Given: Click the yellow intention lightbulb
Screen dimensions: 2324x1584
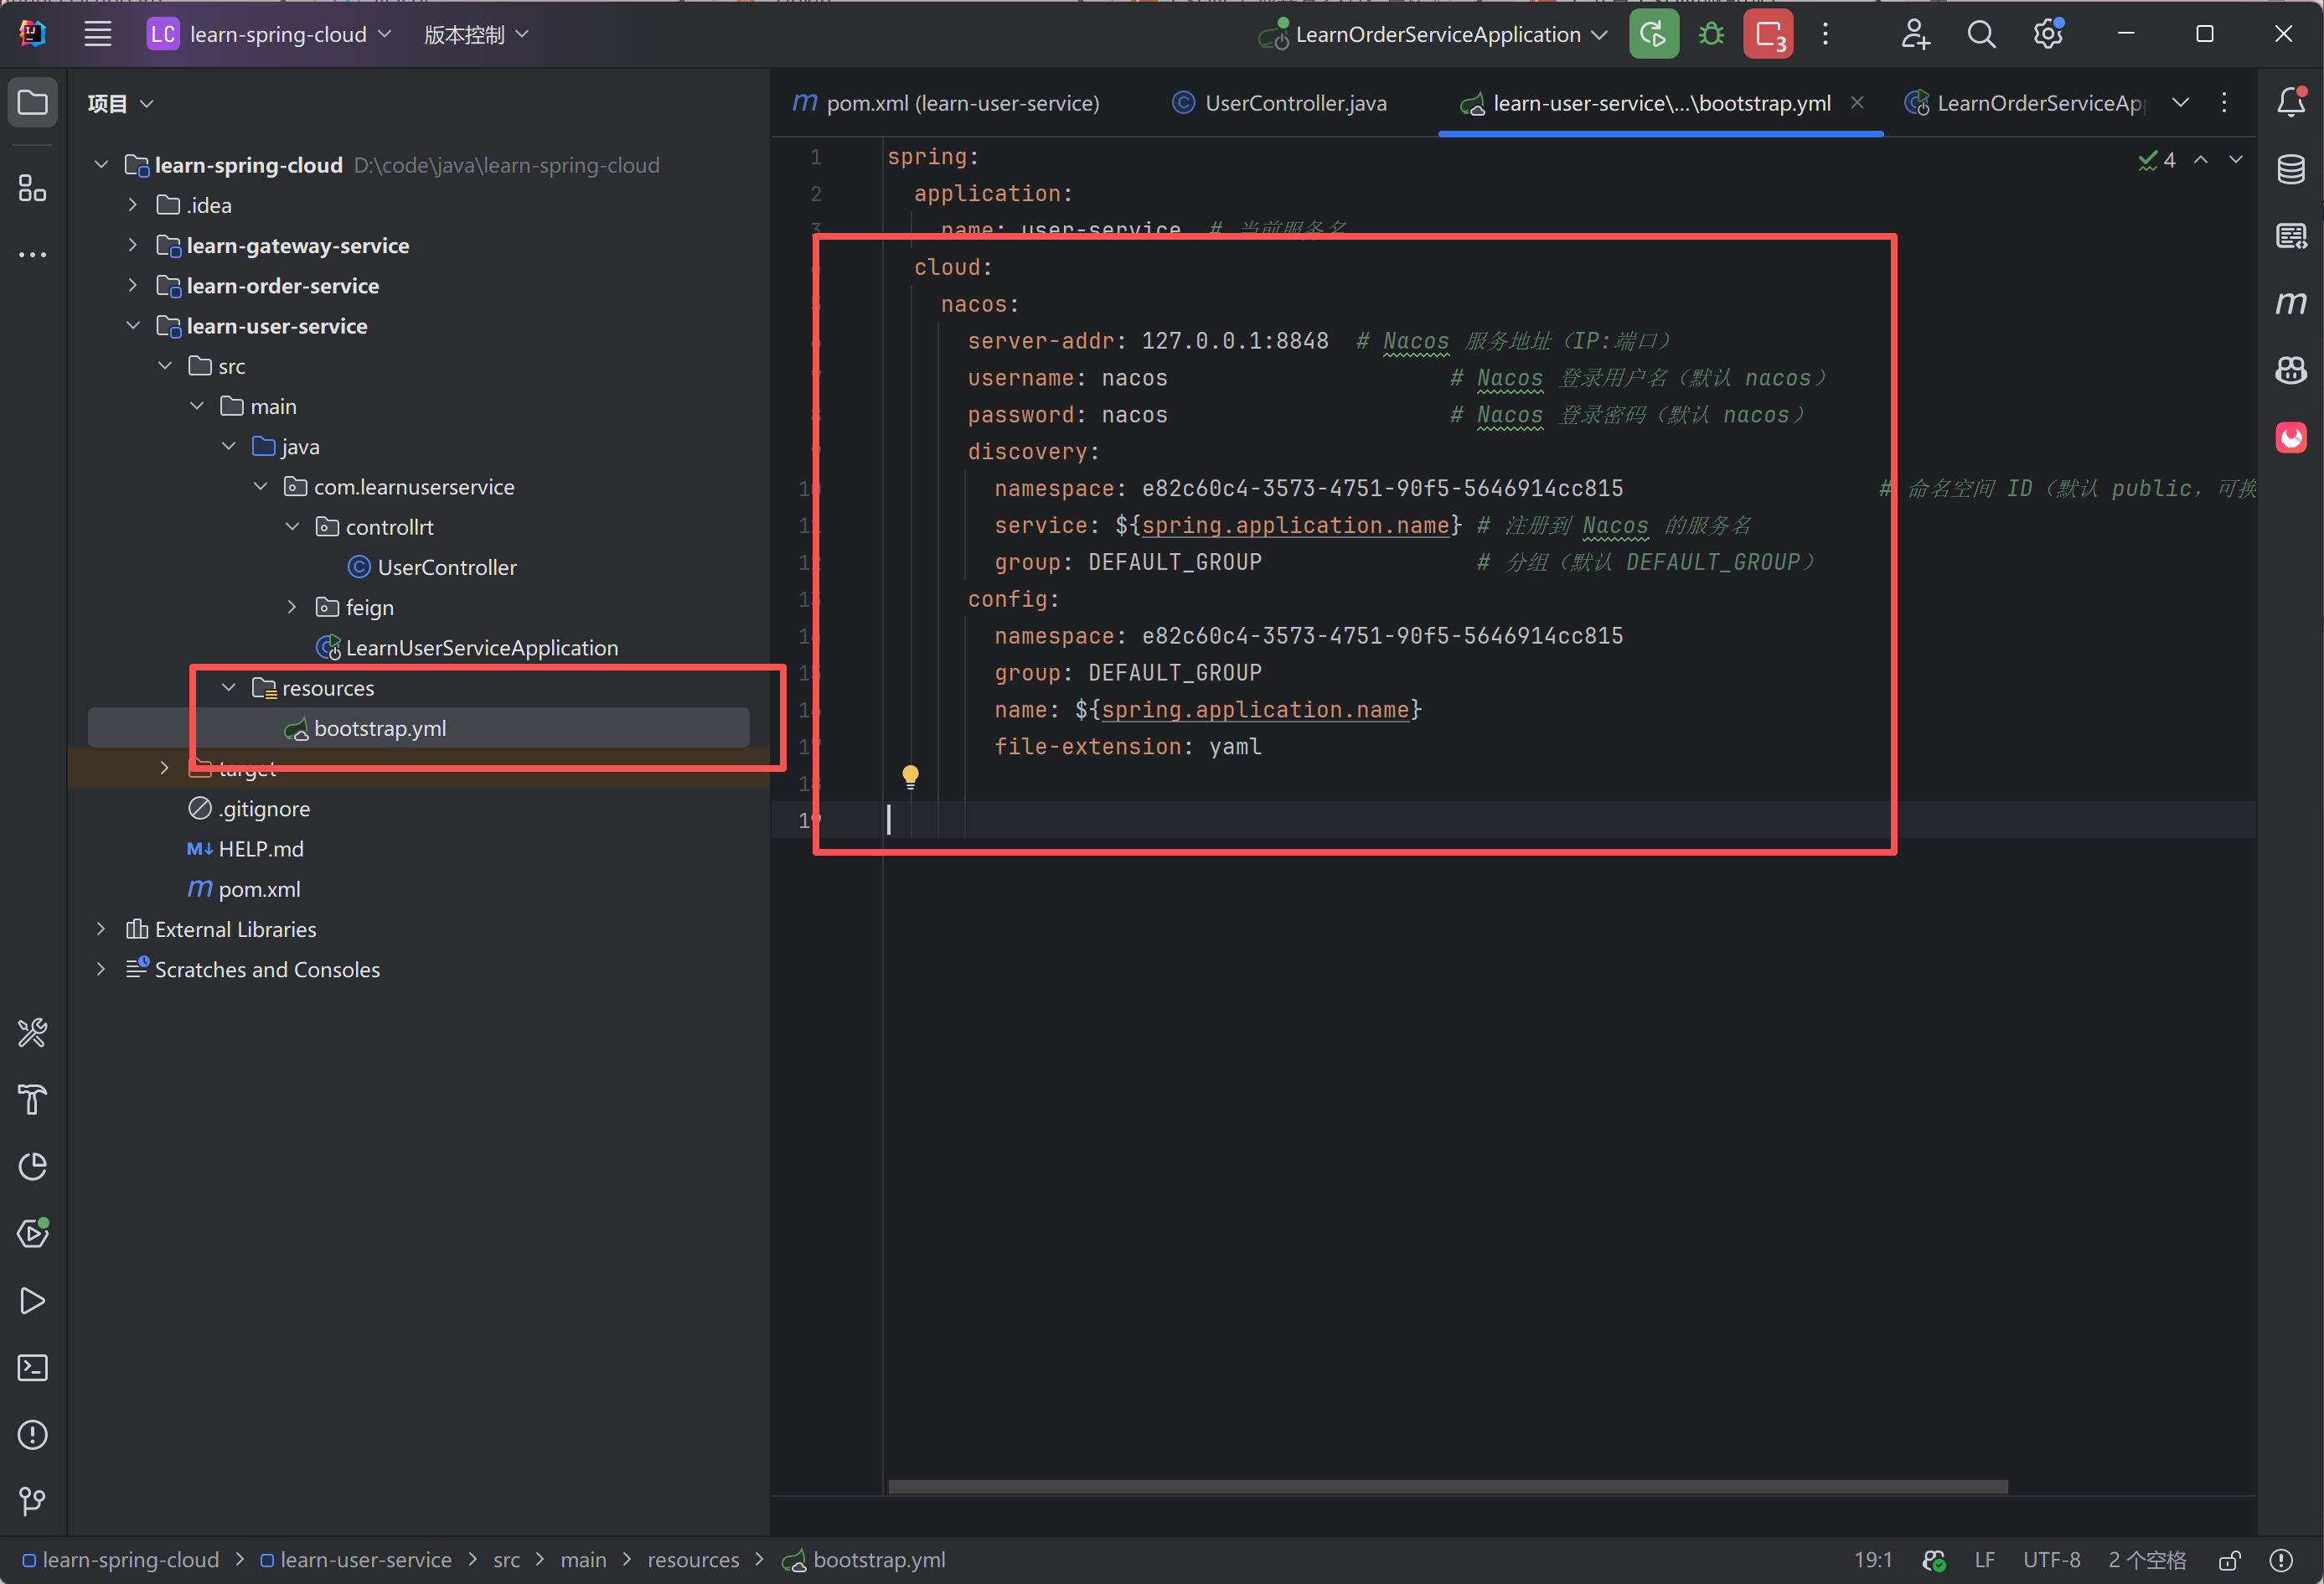Looking at the screenshot, I should click(910, 776).
